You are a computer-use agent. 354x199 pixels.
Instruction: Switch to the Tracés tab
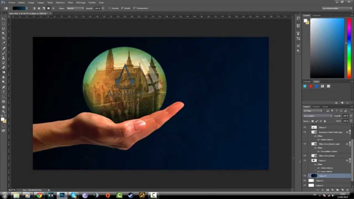325,107
